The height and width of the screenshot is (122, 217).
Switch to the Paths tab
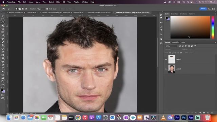183,42
